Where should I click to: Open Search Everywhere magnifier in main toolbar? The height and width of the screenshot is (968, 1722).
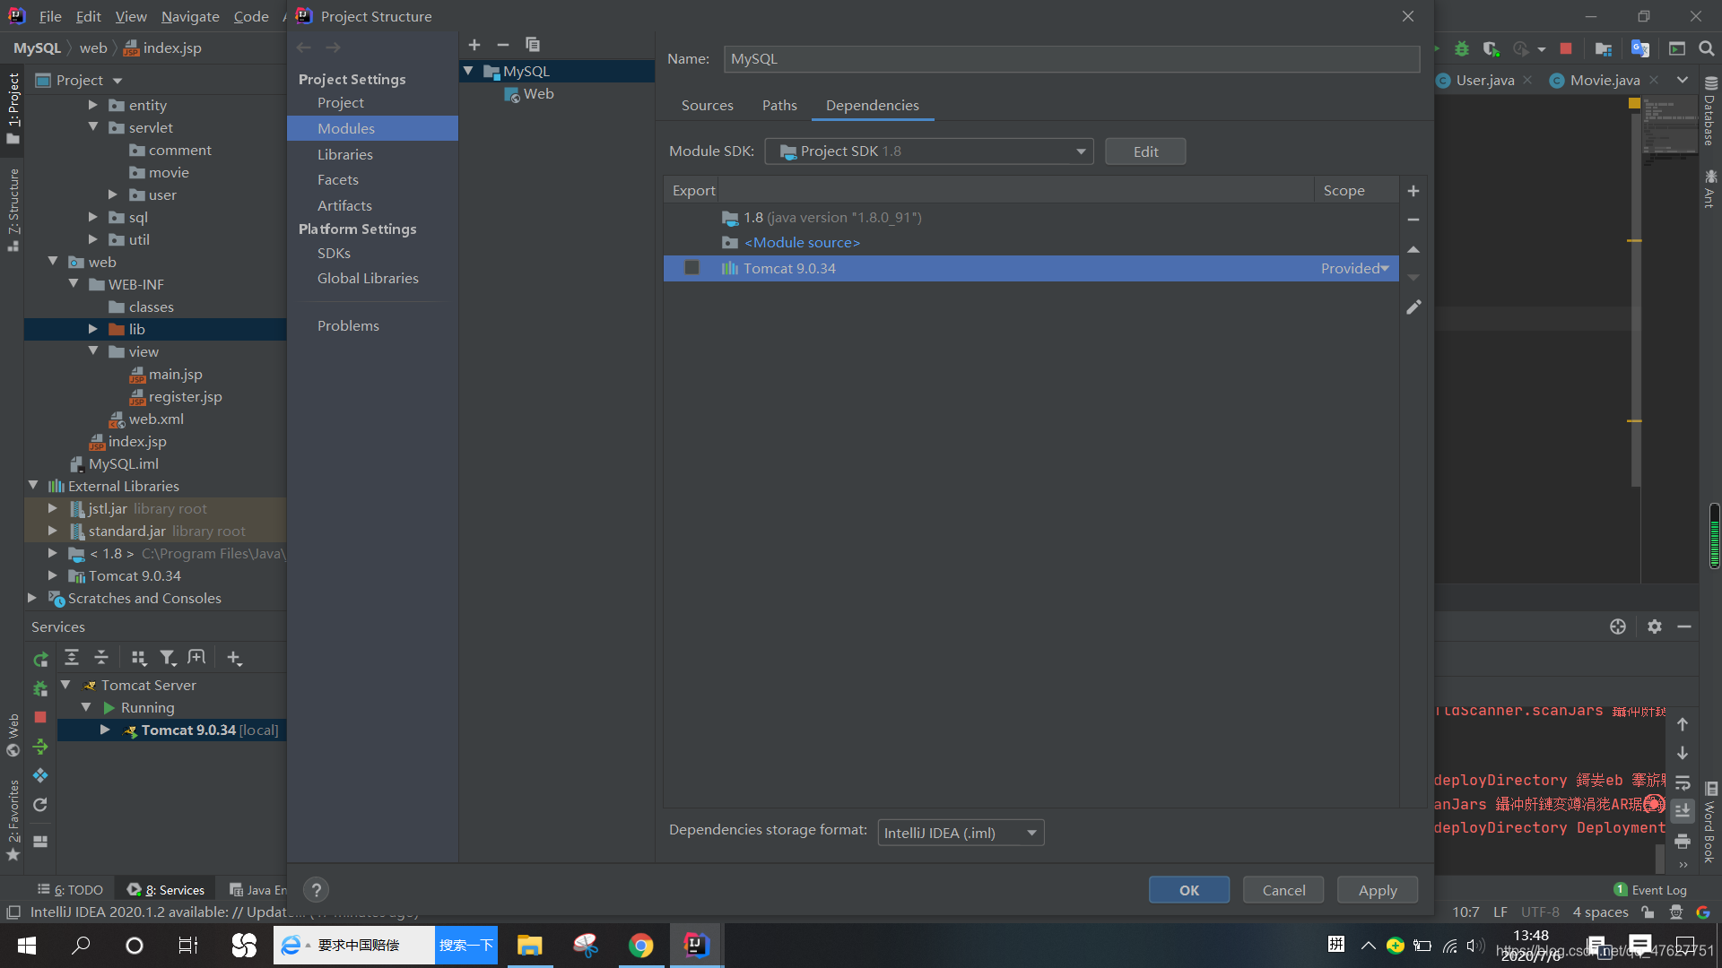(x=1707, y=48)
